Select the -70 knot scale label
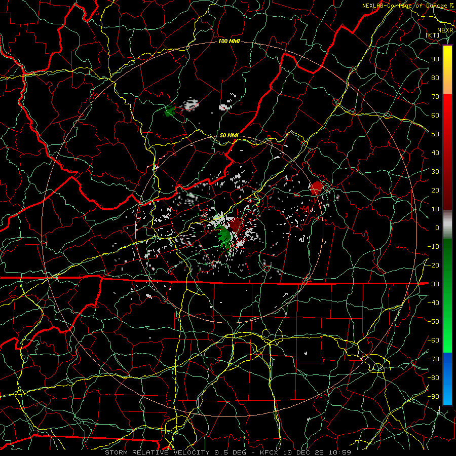456x456 pixels. pyautogui.click(x=433, y=359)
